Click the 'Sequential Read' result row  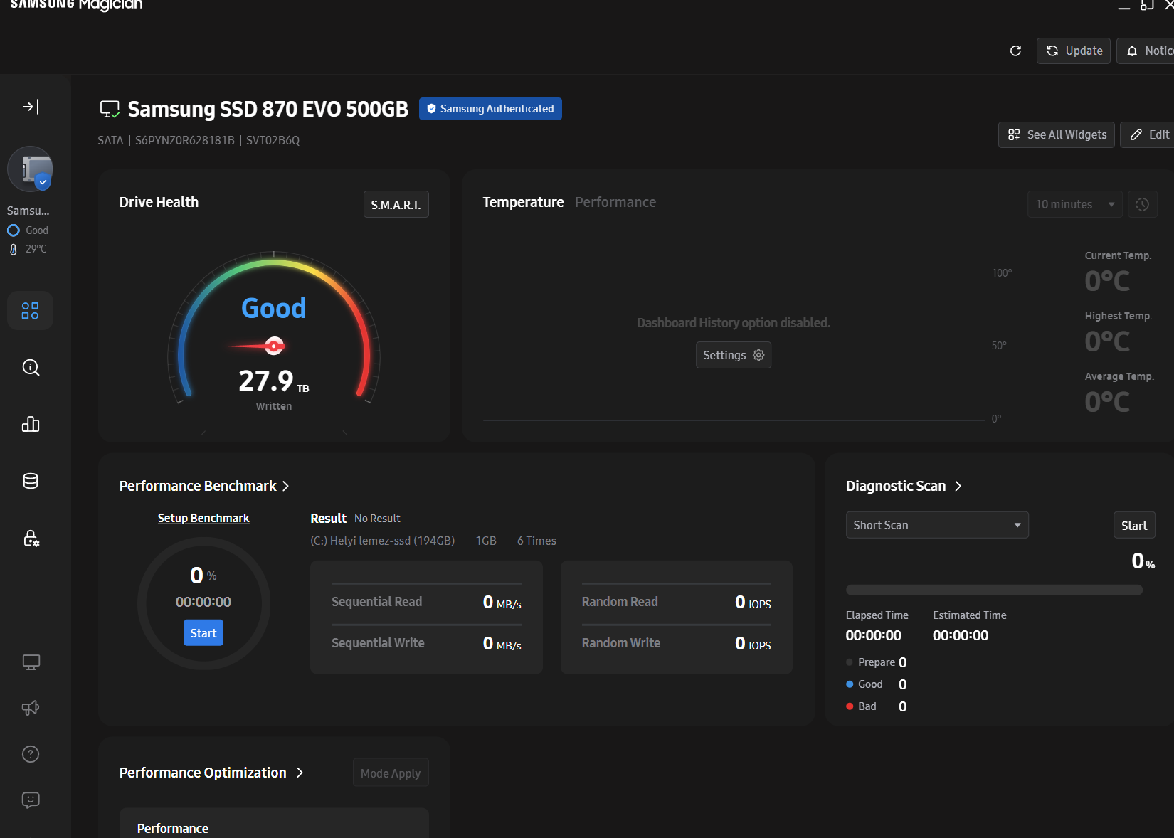[x=426, y=602]
